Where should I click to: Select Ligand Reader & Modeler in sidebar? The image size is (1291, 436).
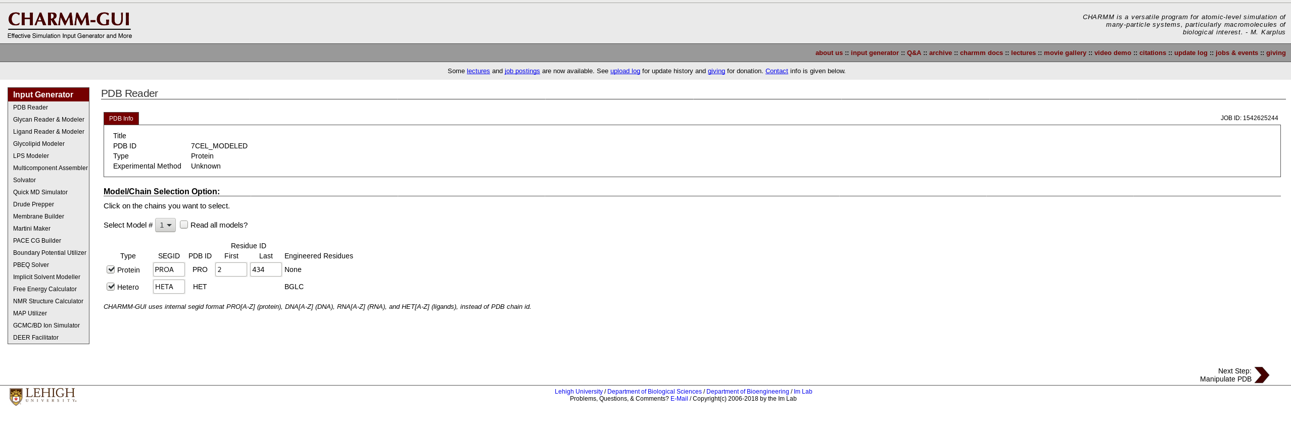[x=49, y=132]
